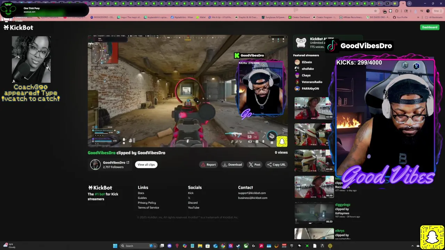This screenshot has height=250, width=445.
Task: Click Chayo's avatar icon
Action: [297, 75]
